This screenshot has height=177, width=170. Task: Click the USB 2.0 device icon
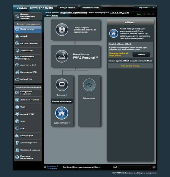coord(89,85)
